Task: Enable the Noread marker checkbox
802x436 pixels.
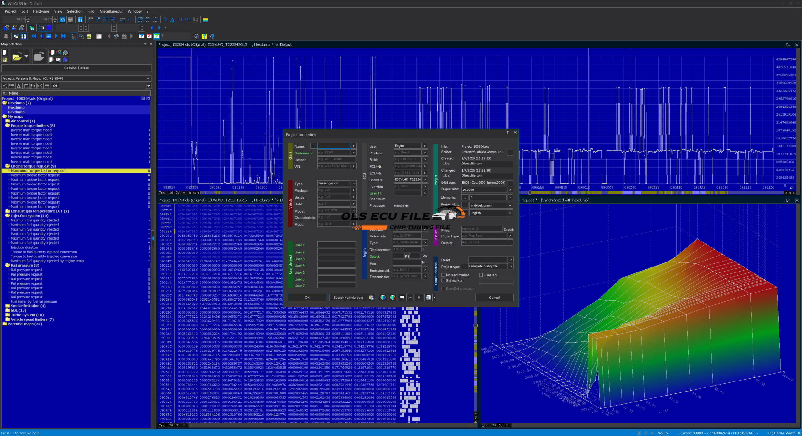Action: coord(443,275)
